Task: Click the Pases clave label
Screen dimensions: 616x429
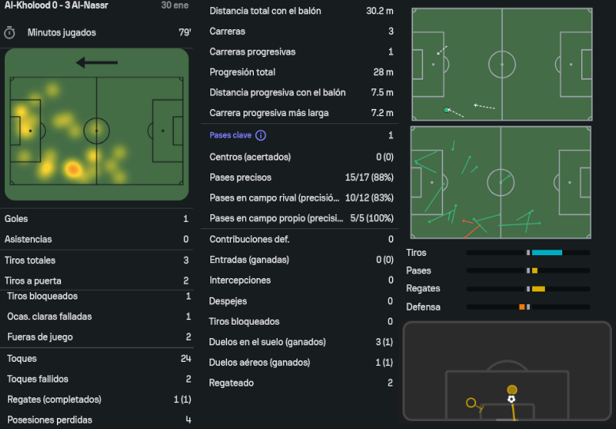Action: [x=230, y=136]
